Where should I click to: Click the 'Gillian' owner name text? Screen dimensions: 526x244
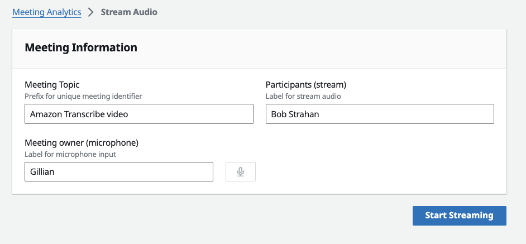42,172
